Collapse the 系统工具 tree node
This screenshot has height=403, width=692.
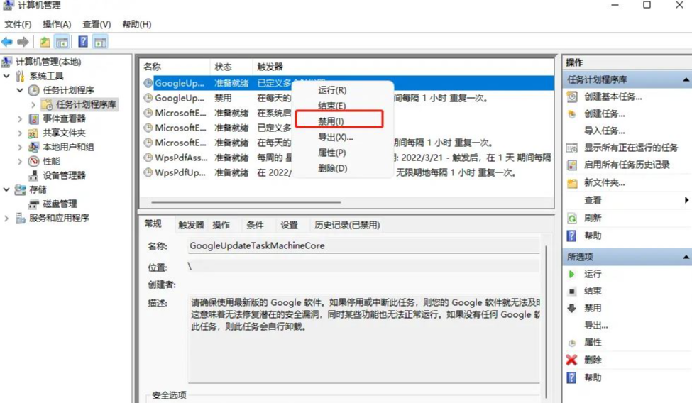coord(6,76)
